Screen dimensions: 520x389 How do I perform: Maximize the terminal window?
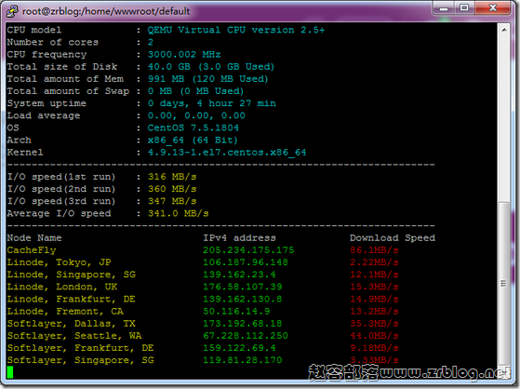click(x=464, y=8)
